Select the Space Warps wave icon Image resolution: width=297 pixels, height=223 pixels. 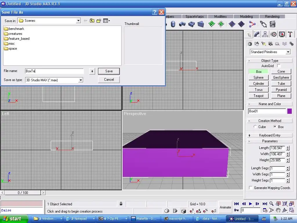pos(284,44)
